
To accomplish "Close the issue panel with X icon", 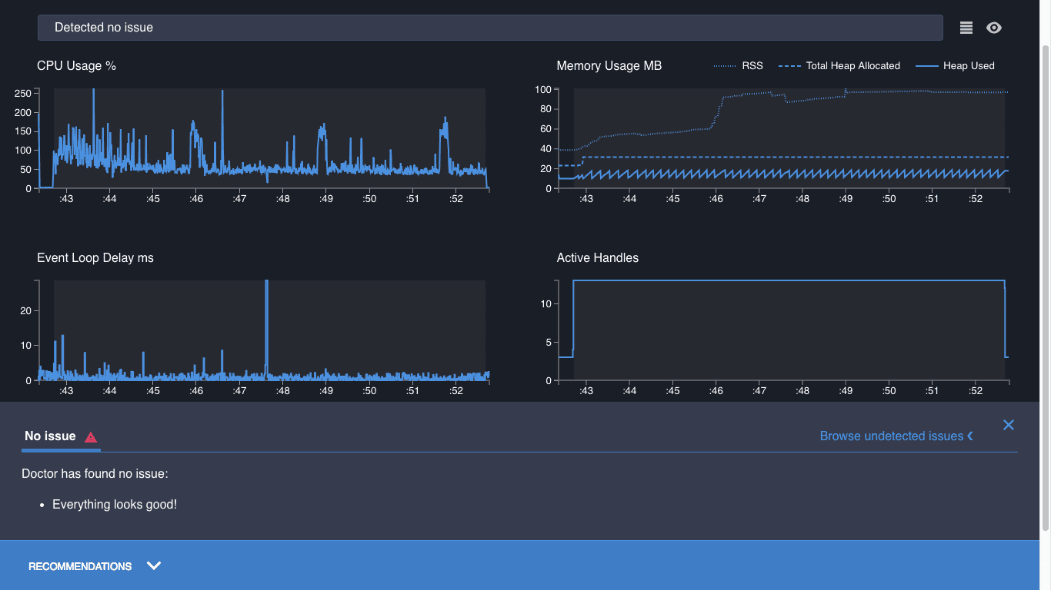I will click(1009, 425).
